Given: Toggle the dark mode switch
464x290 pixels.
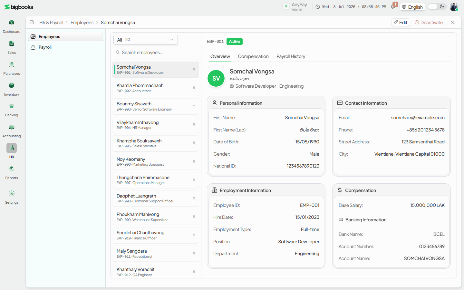Looking at the screenshot, I should 437,7.
